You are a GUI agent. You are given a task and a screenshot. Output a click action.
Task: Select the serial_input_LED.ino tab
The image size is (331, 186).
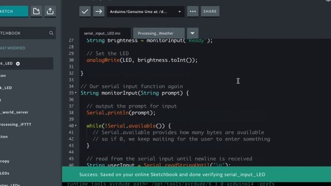pyautogui.click(x=105, y=33)
